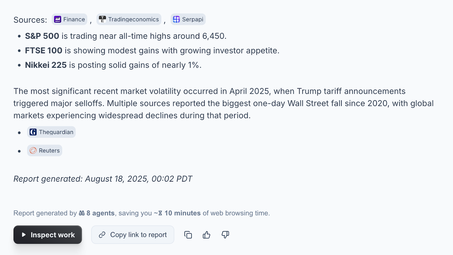Click the Reuters dotted circle logo
Screen dimensions: 453x255
33,150
